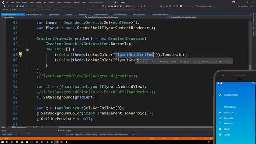Click the horizontal editor scrollbar
This screenshot has height=144, width=256.
click(x=136, y=127)
